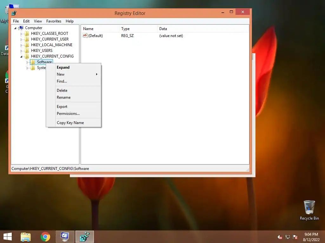The width and height of the screenshot is (325, 243).
Task: Select the Computer root label
Action: tap(34, 28)
